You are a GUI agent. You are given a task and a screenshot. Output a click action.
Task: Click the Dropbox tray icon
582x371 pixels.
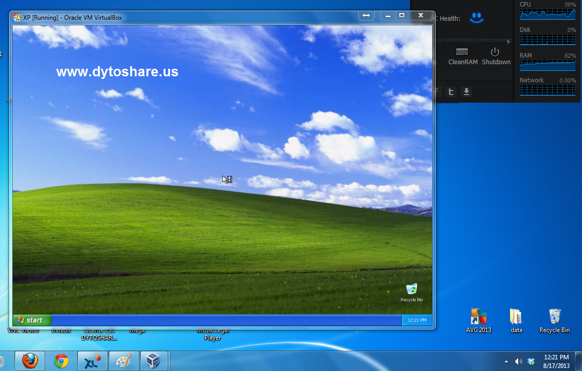[x=531, y=361]
